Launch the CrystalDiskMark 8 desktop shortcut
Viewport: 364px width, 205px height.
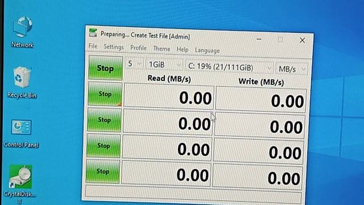click(20, 184)
